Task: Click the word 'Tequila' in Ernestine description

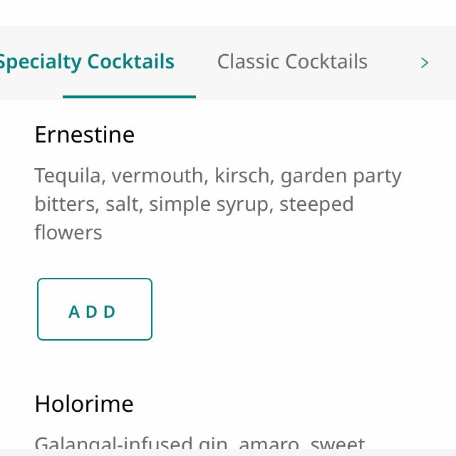Action: (68, 176)
